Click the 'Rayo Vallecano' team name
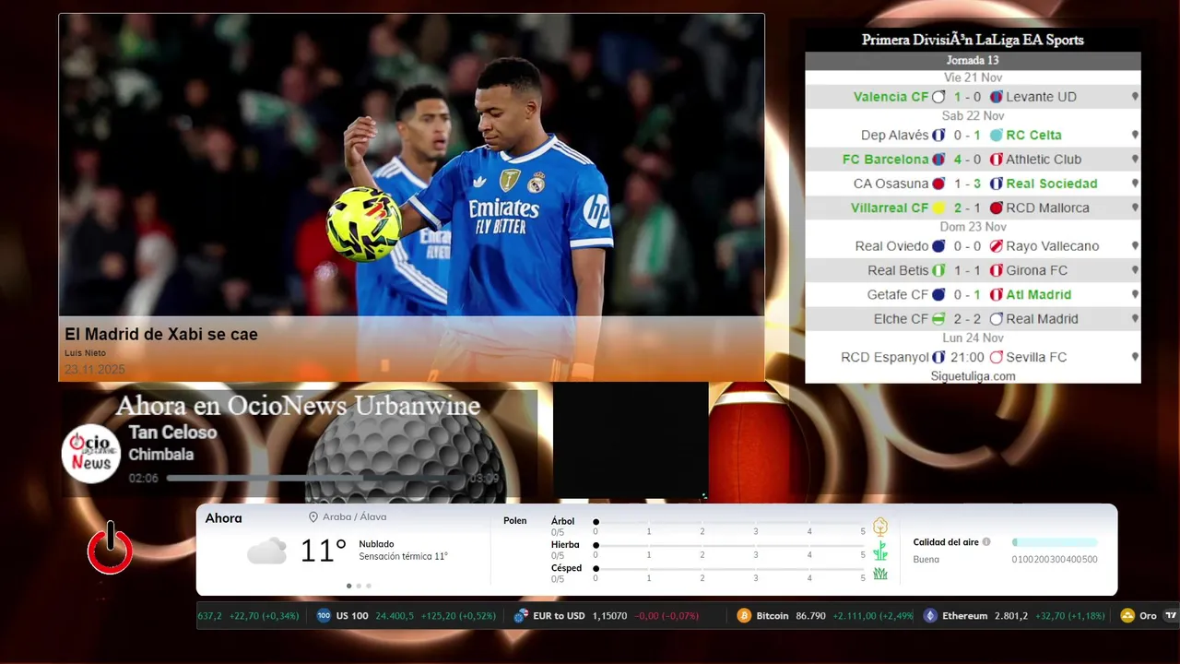Screen dimensions: 1180x664 pyautogui.click(x=1053, y=246)
